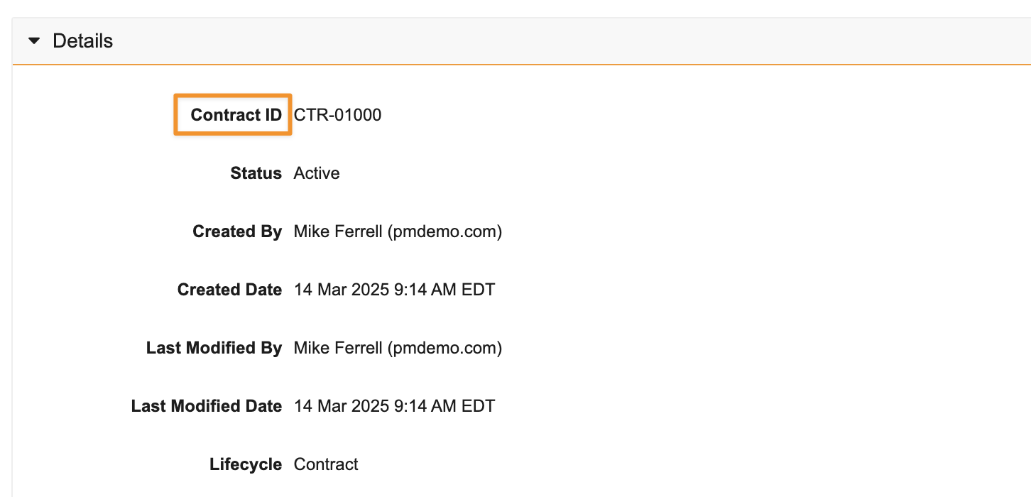The height and width of the screenshot is (497, 1031).
Task: Click pmdemo.com in the Created By row
Action: 445,231
